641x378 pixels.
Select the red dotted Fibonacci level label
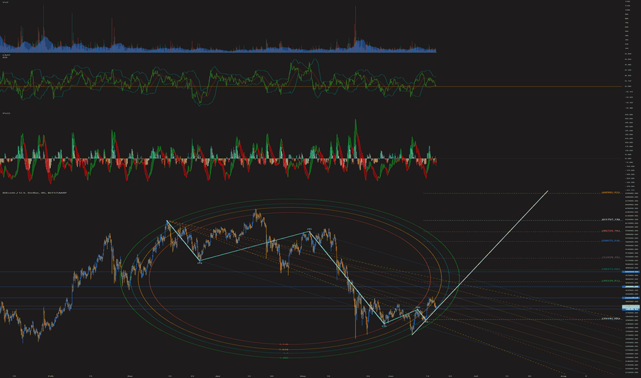(x=611, y=231)
